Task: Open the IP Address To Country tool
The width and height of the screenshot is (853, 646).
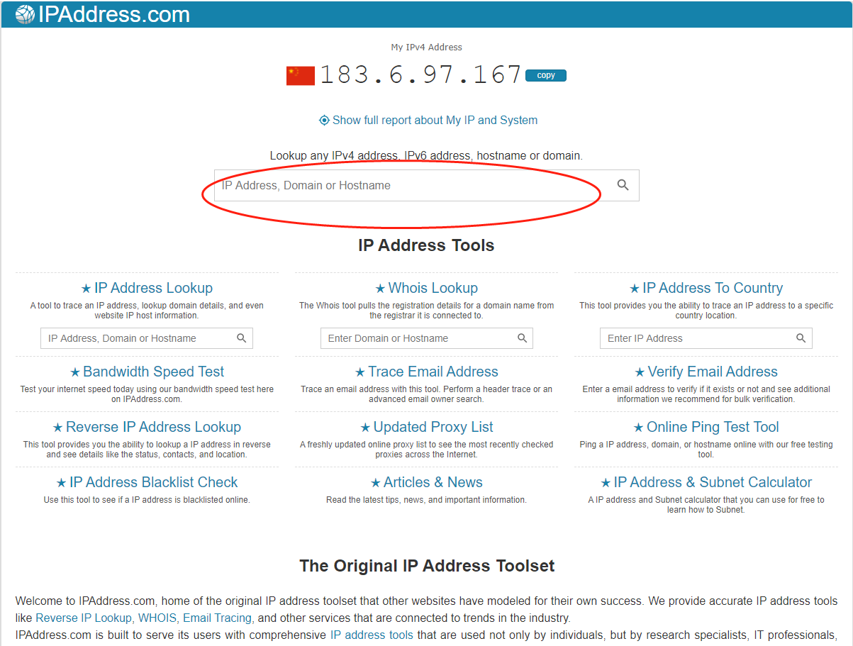Action: 713,288
